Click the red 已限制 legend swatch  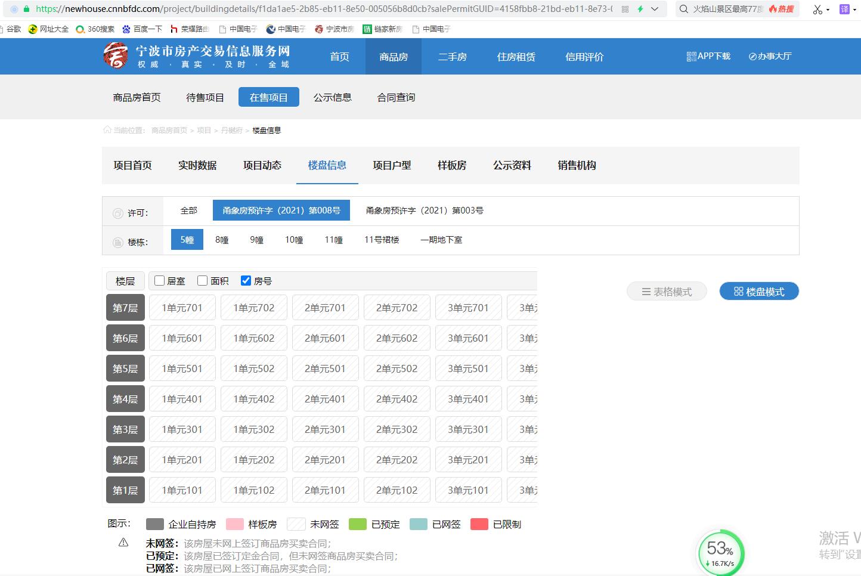(x=479, y=524)
